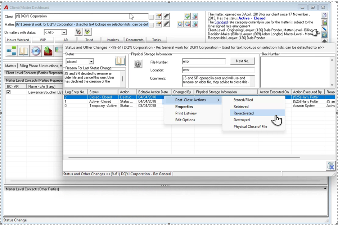Screen dimensions: 338x226
Task: Click the log list horizontal scrollbar
Action: (x=184, y=157)
